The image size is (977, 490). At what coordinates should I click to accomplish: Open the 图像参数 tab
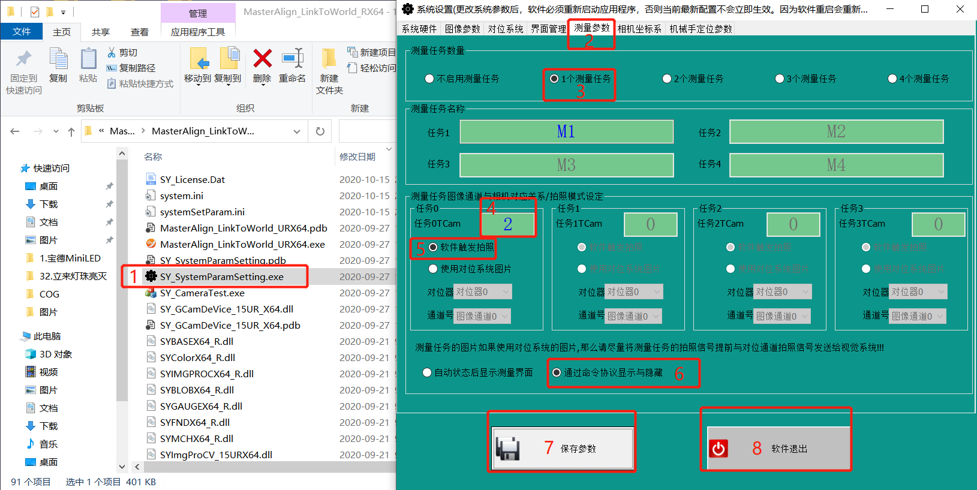(x=462, y=29)
